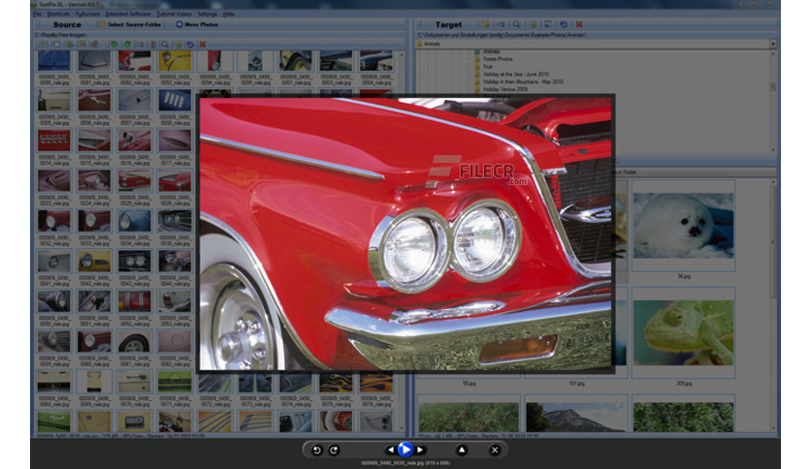Click the blue undo icon in Source toolbar

(190, 45)
